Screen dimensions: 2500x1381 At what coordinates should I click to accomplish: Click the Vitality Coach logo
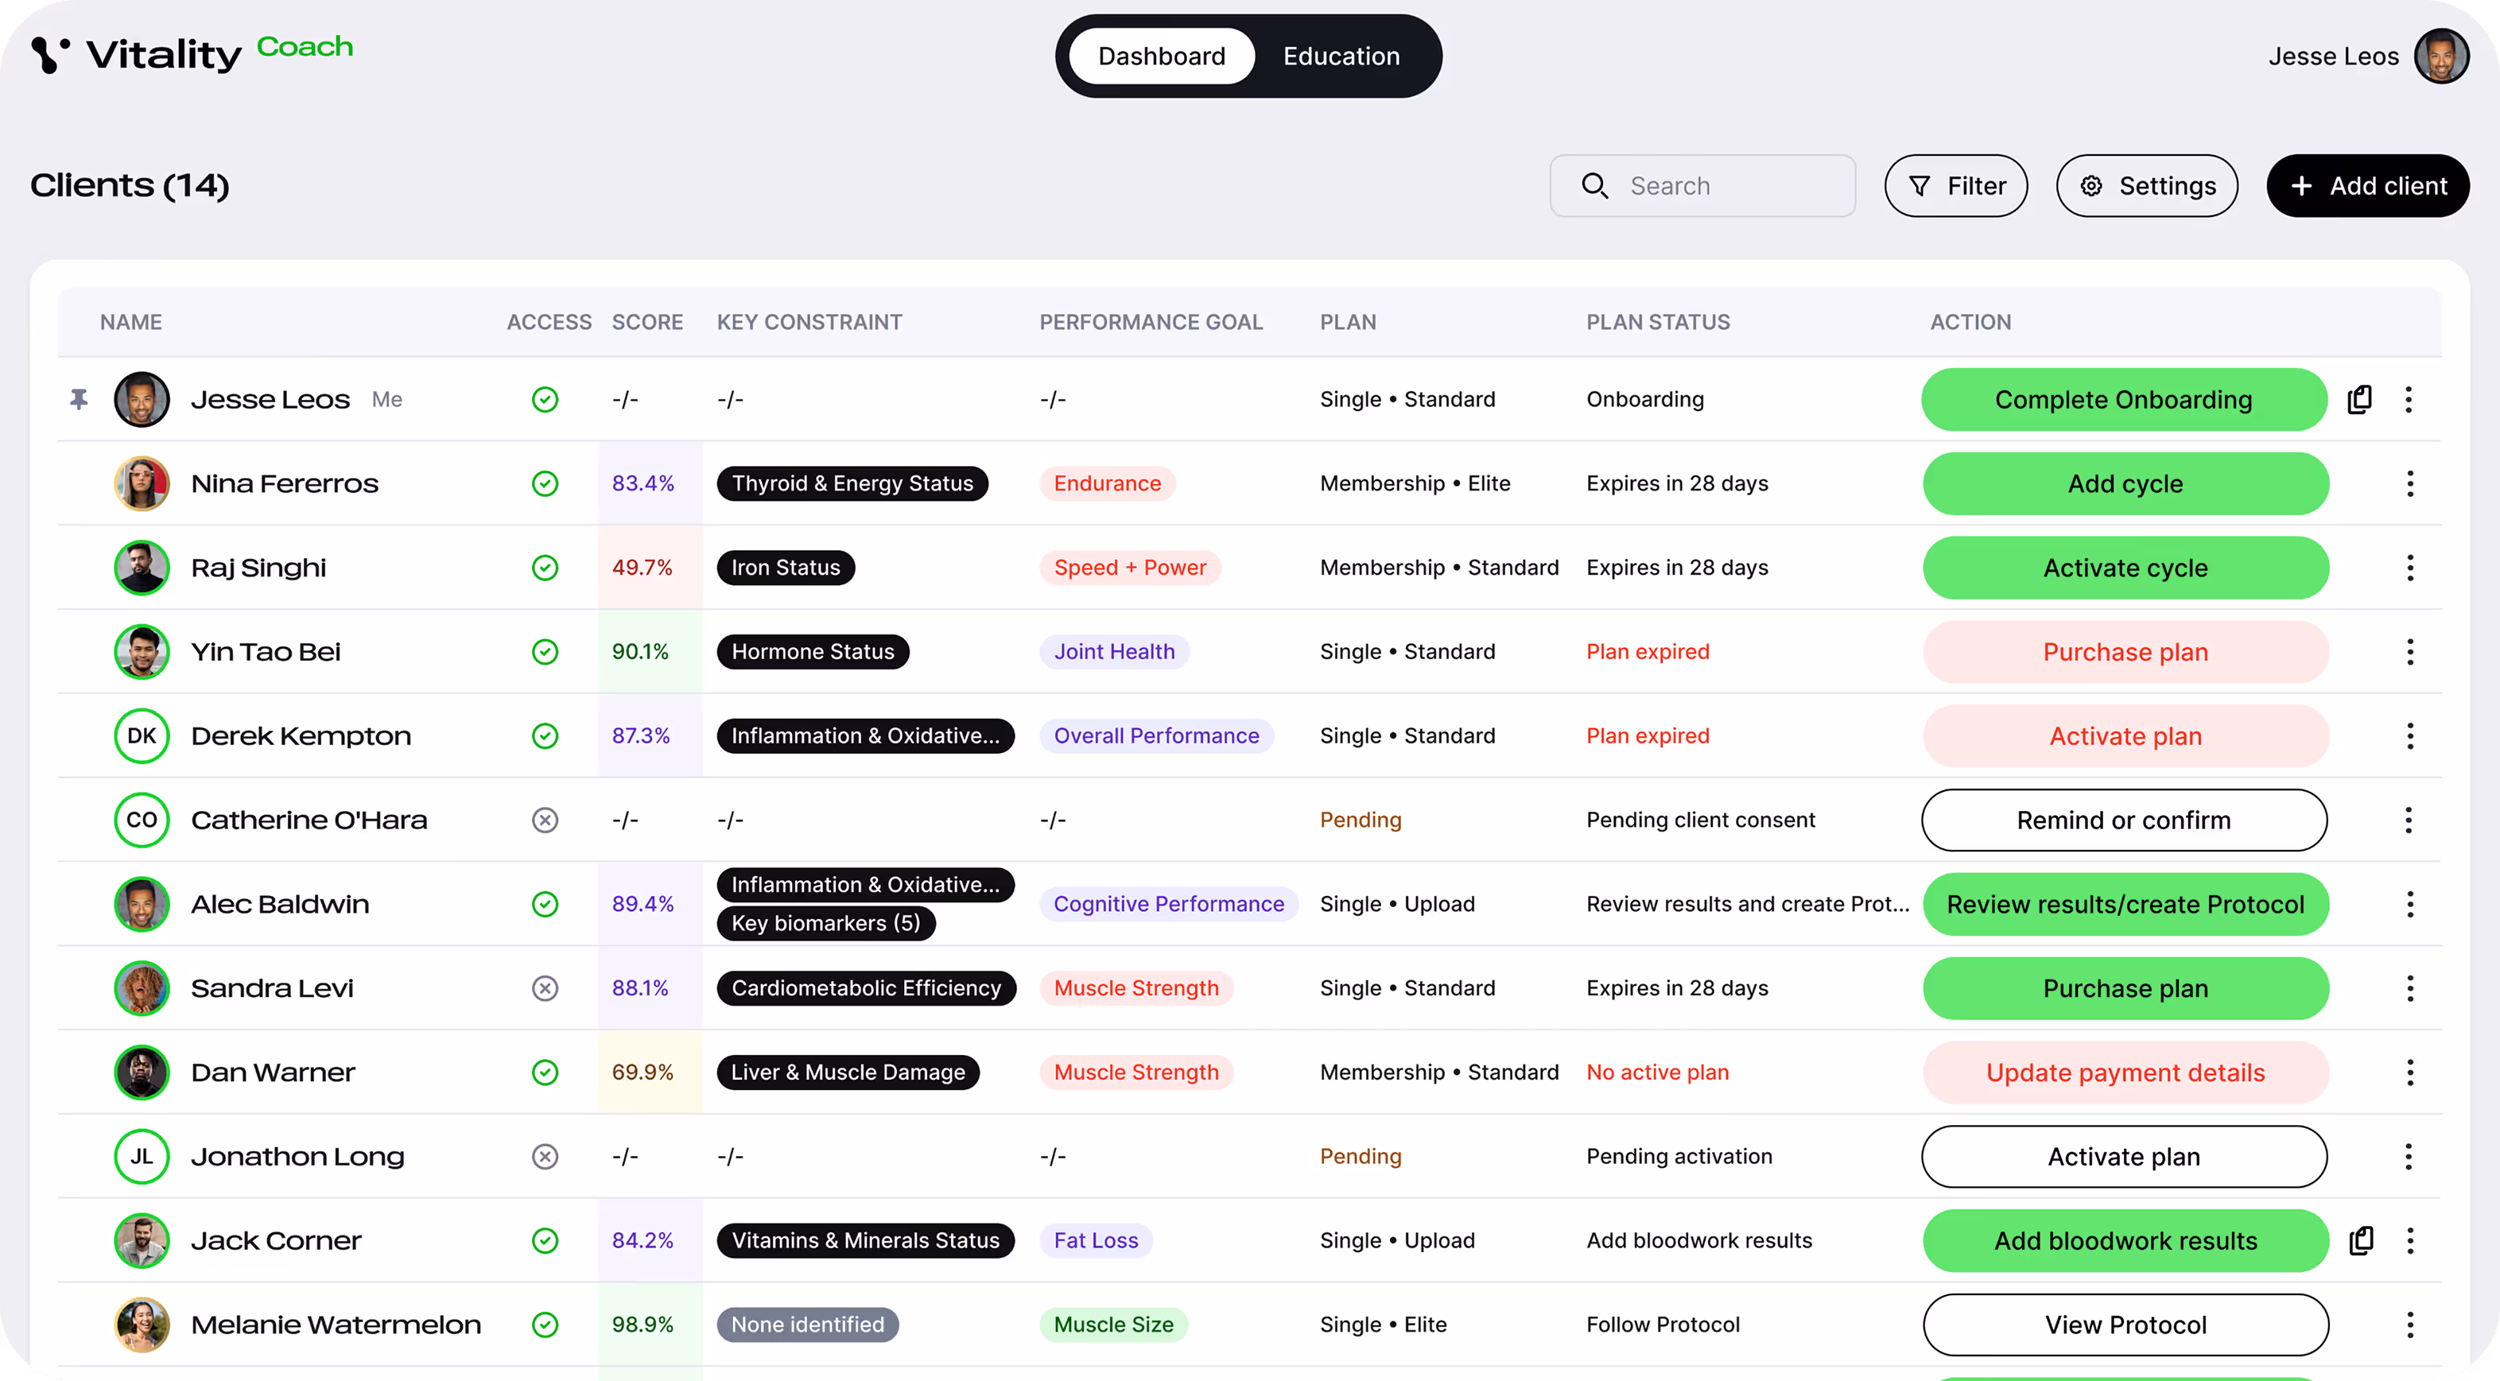click(191, 53)
